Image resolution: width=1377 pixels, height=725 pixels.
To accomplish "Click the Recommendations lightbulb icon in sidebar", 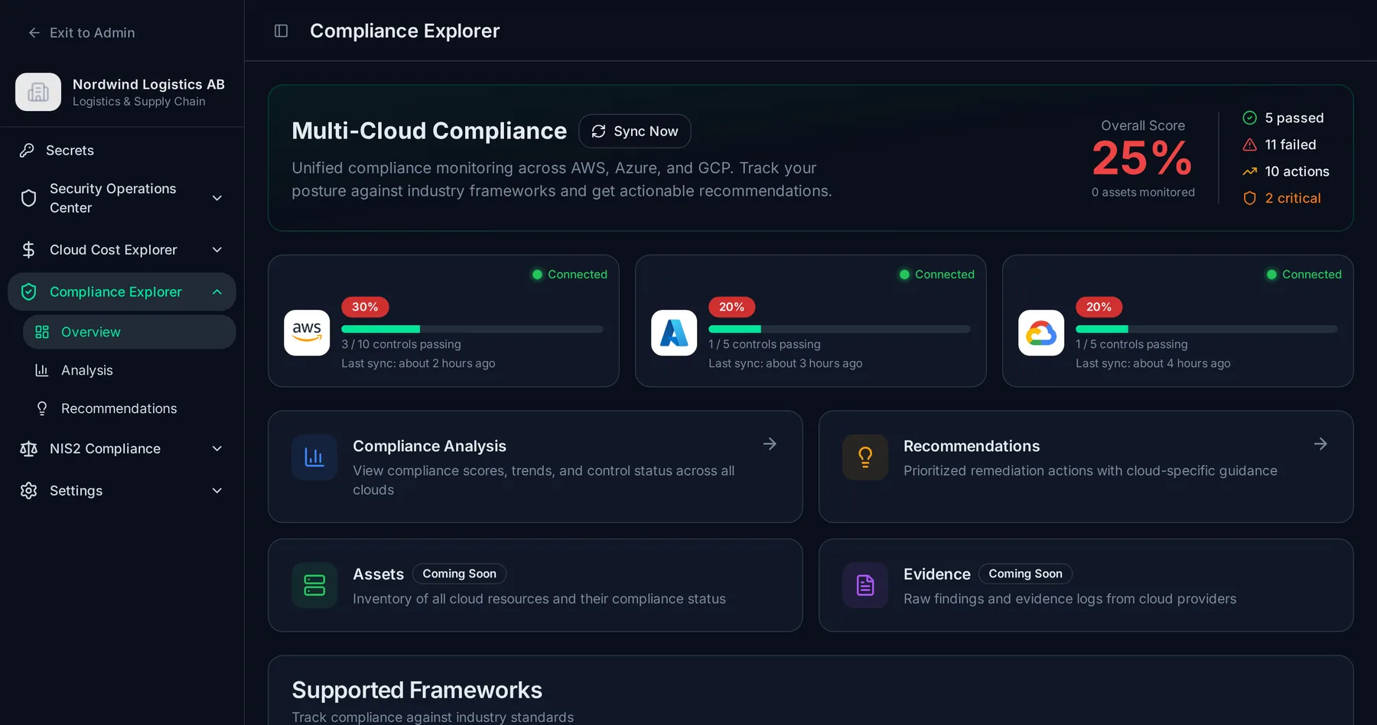I will click(x=42, y=408).
